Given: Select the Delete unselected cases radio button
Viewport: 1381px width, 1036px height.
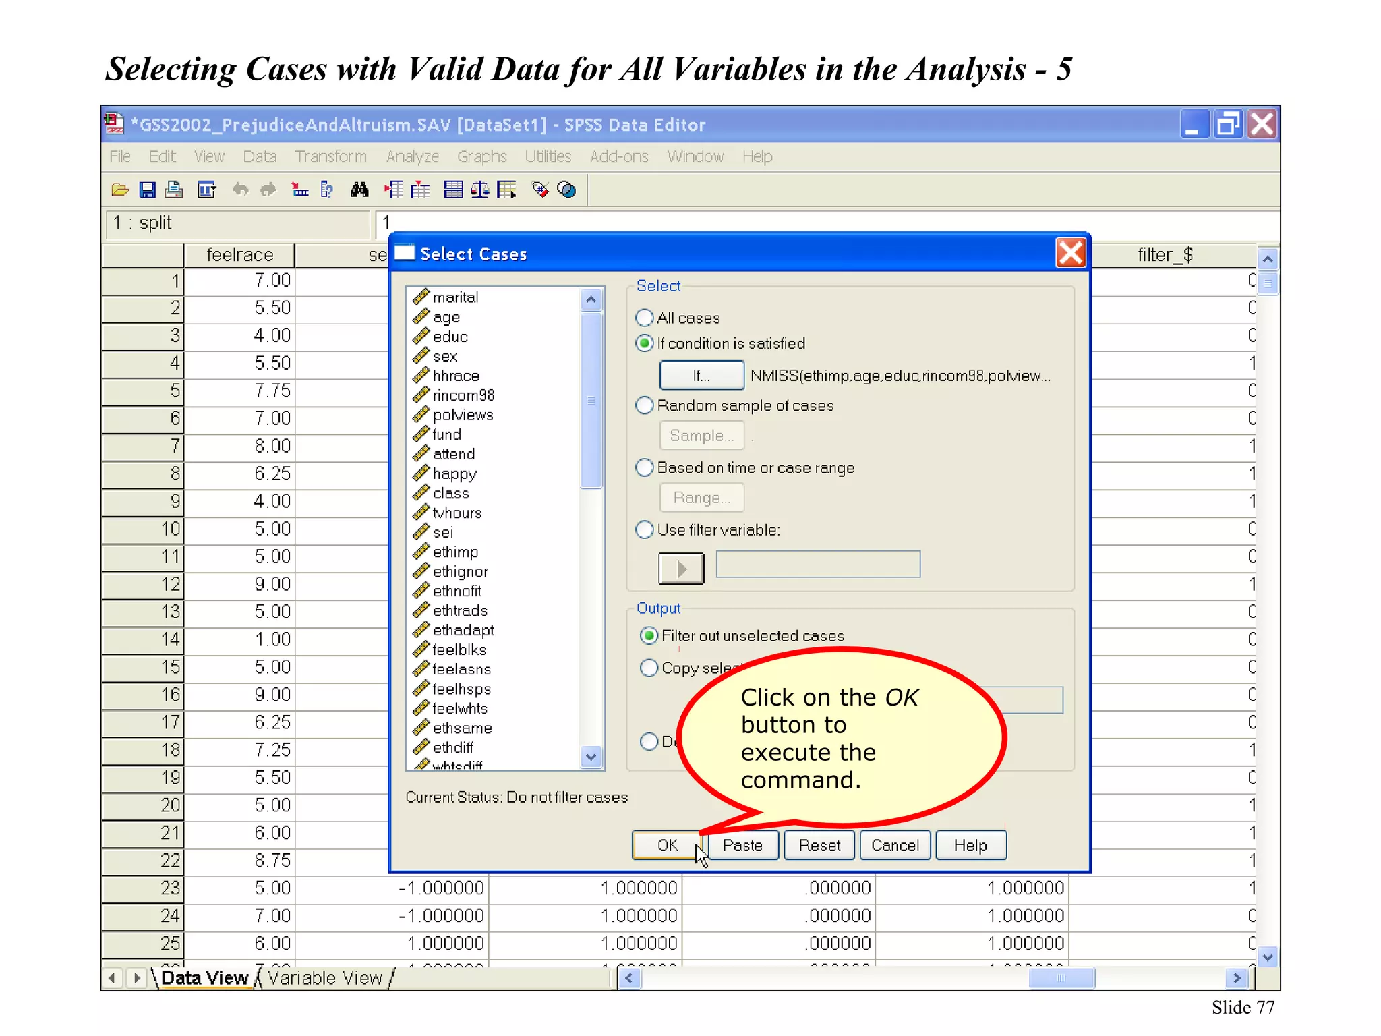Looking at the screenshot, I should click(x=649, y=741).
